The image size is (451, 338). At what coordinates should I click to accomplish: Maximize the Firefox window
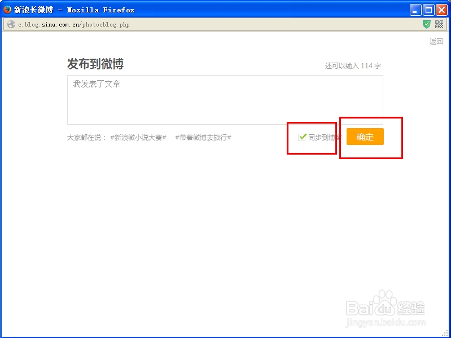[428, 10]
